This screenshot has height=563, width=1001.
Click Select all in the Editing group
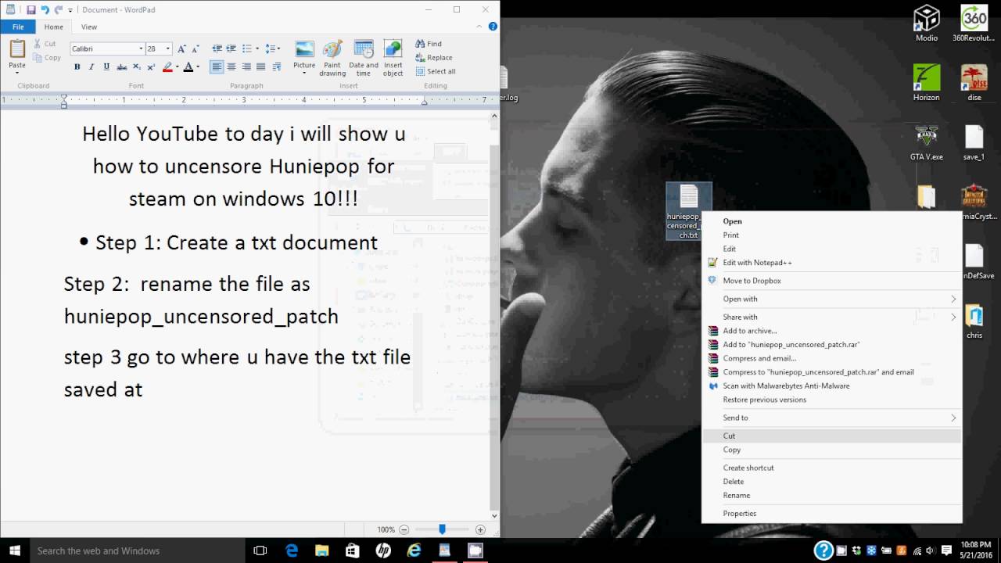click(436, 71)
